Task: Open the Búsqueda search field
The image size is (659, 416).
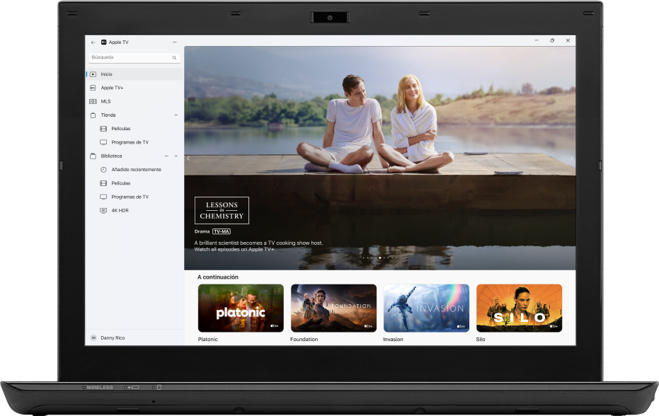Action: point(134,57)
